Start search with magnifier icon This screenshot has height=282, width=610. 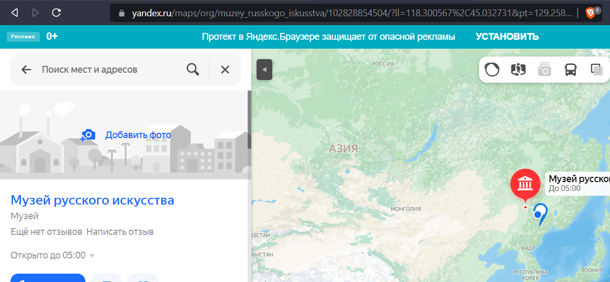coord(193,70)
